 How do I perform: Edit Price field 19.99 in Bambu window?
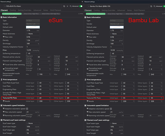click(x=117, y=50)
